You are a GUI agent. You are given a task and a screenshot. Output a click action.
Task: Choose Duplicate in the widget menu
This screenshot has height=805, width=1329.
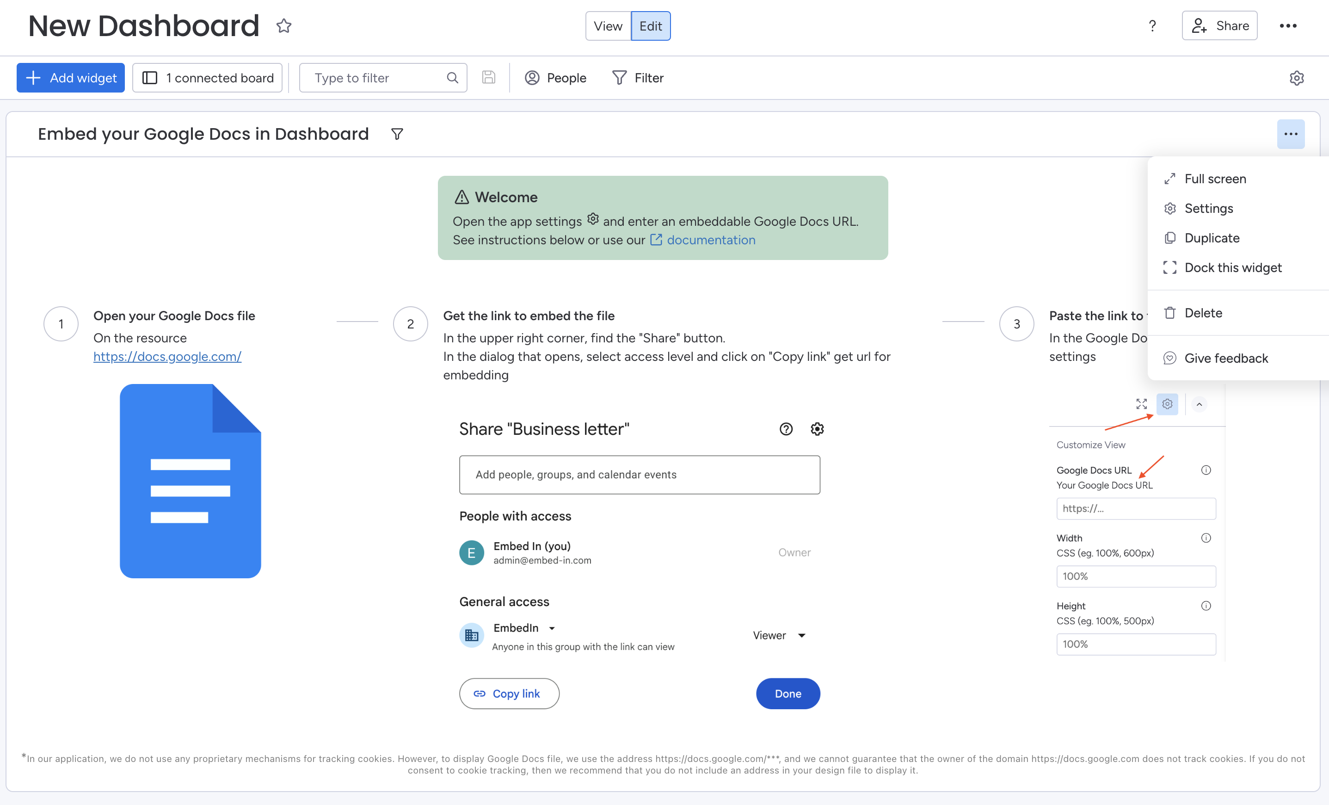coord(1212,238)
